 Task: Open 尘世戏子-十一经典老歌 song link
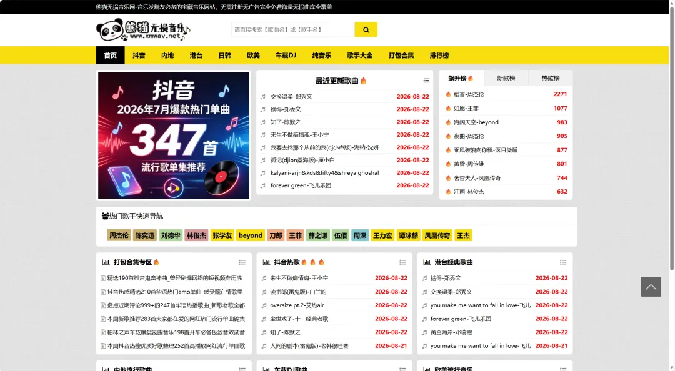pyautogui.click(x=299, y=319)
